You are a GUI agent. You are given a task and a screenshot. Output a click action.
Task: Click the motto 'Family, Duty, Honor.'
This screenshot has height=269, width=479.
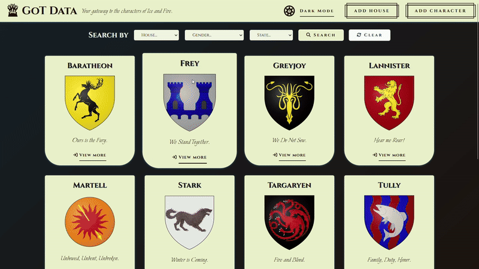pyautogui.click(x=389, y=260)
